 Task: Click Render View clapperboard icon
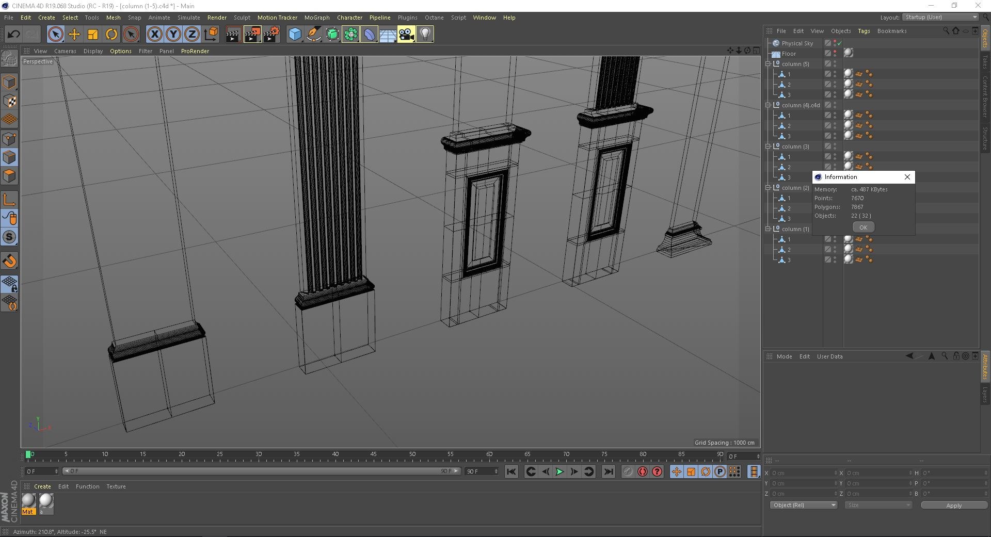[233, 35]
